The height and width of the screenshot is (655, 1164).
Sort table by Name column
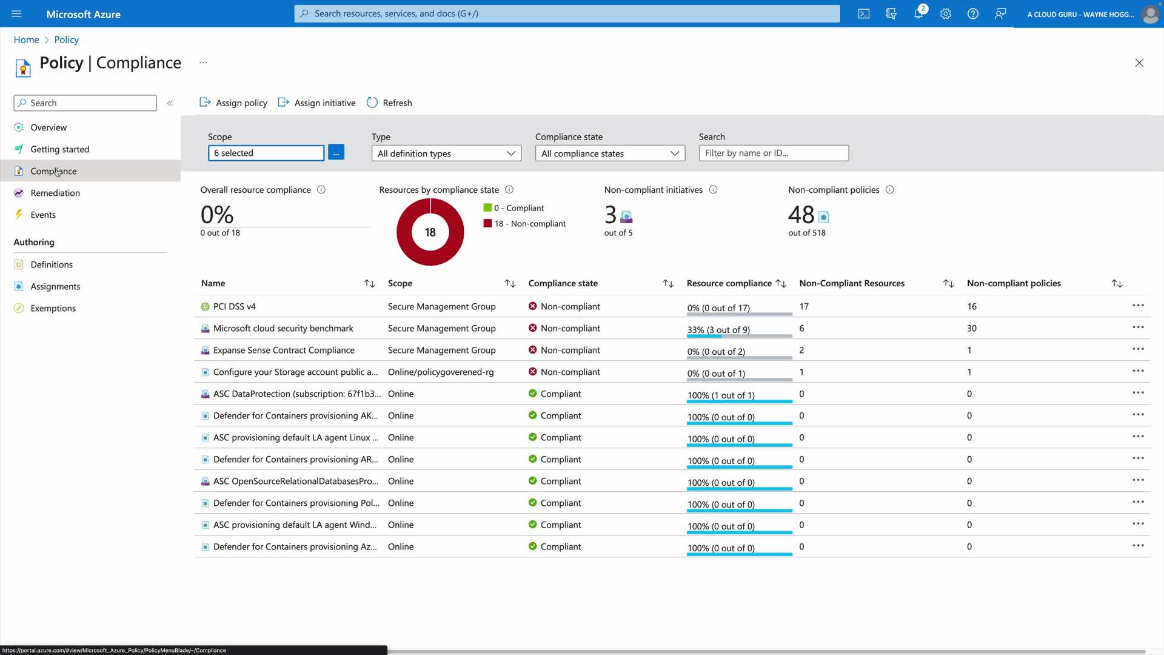pyautogui.click(x=369, y=284)
